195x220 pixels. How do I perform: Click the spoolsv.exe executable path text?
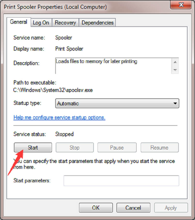click(x=53, y=90)
